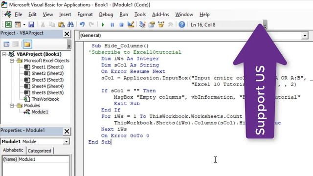Click the 'Ln 16, Col 8' position indicator

point(203,25)
